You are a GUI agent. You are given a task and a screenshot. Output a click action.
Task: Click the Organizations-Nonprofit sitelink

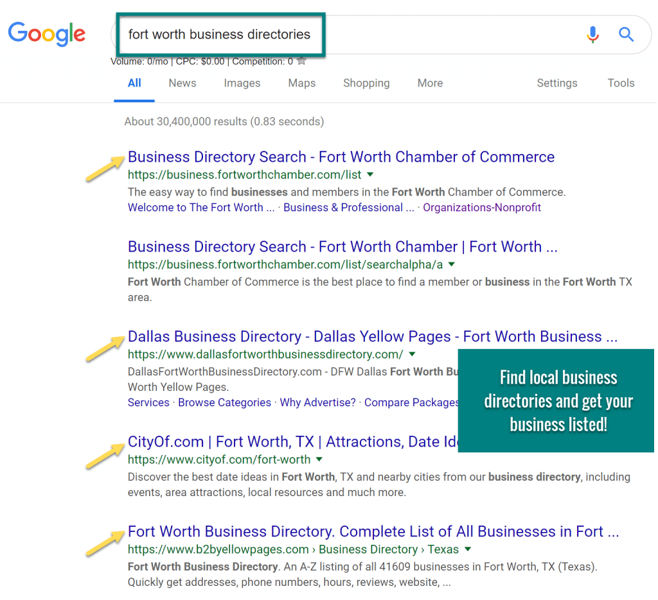pos(481,207)
